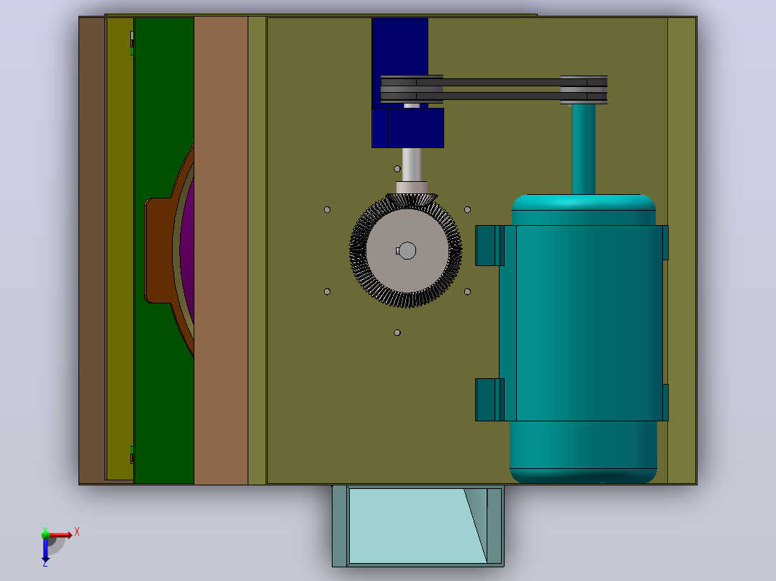Select the brown hub bracket on green panel
The height and width of the screenshot is (581, 776).
[158, 251]
